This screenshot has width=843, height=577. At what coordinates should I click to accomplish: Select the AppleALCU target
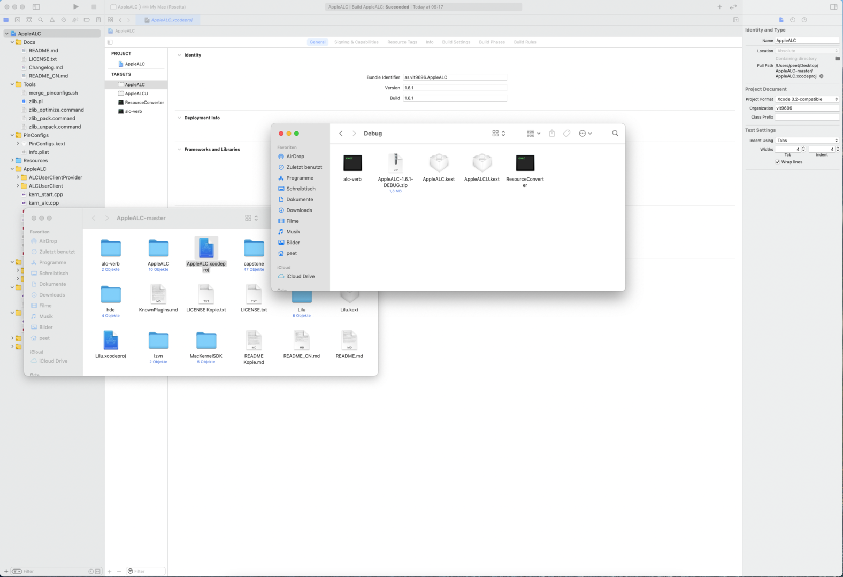coord(136,93)
